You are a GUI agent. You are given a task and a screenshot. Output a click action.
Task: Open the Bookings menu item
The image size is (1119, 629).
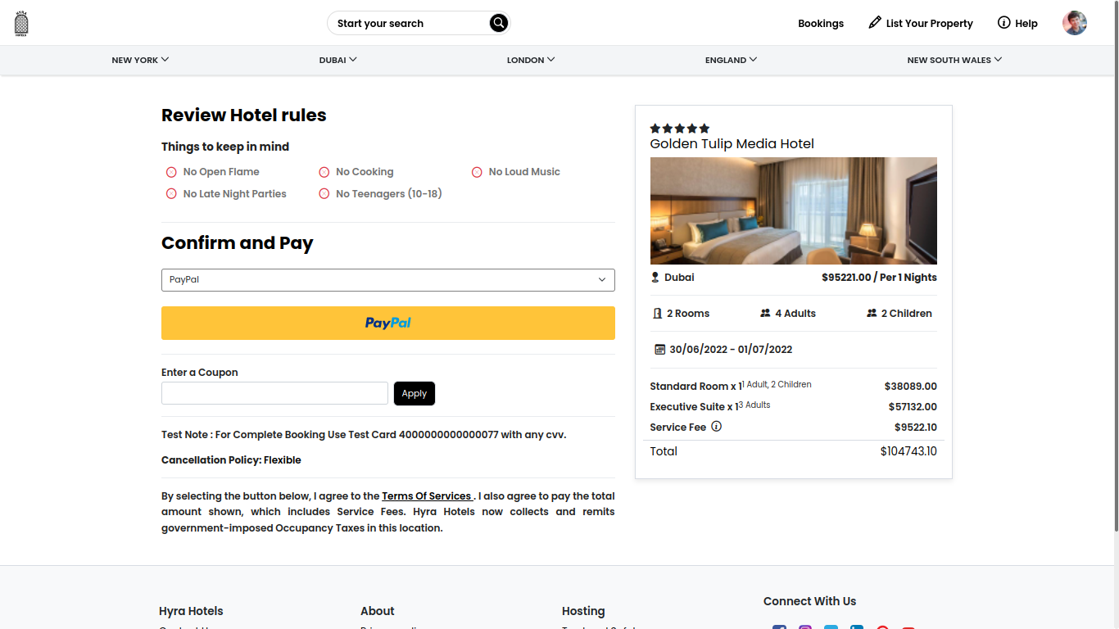(821, 23)
